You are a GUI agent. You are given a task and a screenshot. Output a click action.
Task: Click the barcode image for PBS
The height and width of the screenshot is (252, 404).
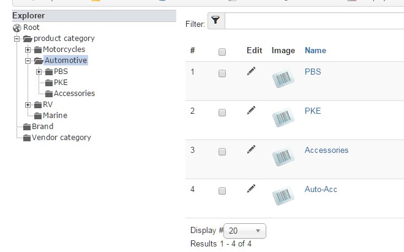click(283, 80)
